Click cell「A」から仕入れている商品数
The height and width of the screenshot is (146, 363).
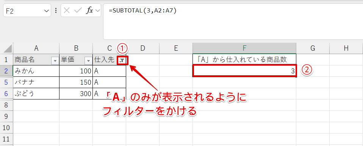tap(244, 60)
